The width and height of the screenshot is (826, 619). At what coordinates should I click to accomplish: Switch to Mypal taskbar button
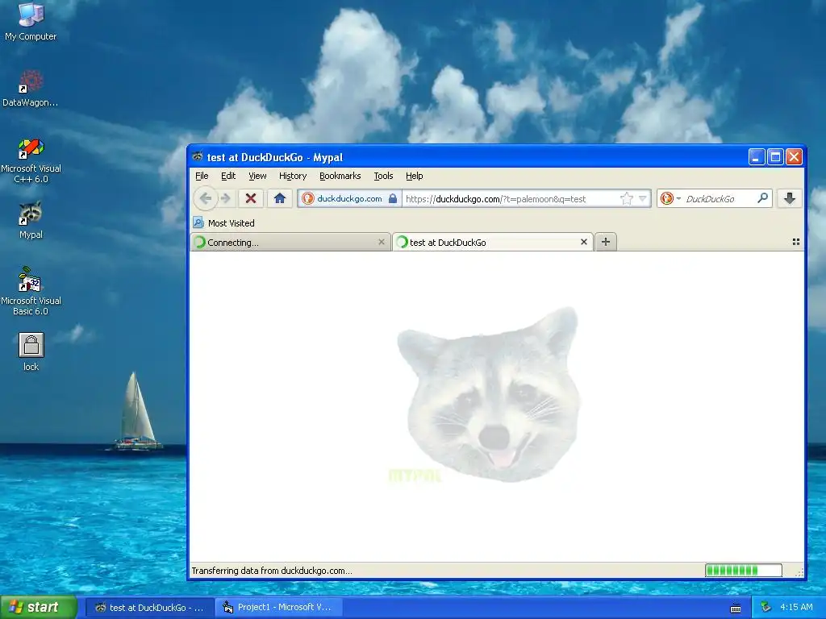pos(149,608)
